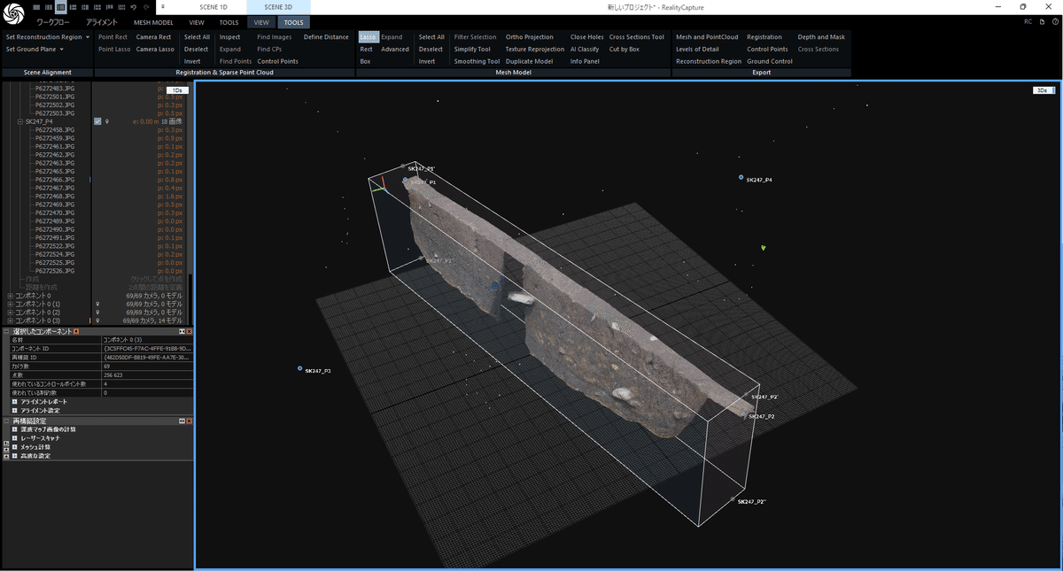Viewport: 1063px width, 571px height.
Task: Toggle the SK247_P4 checkbox
Action: (x=97, y=121)
